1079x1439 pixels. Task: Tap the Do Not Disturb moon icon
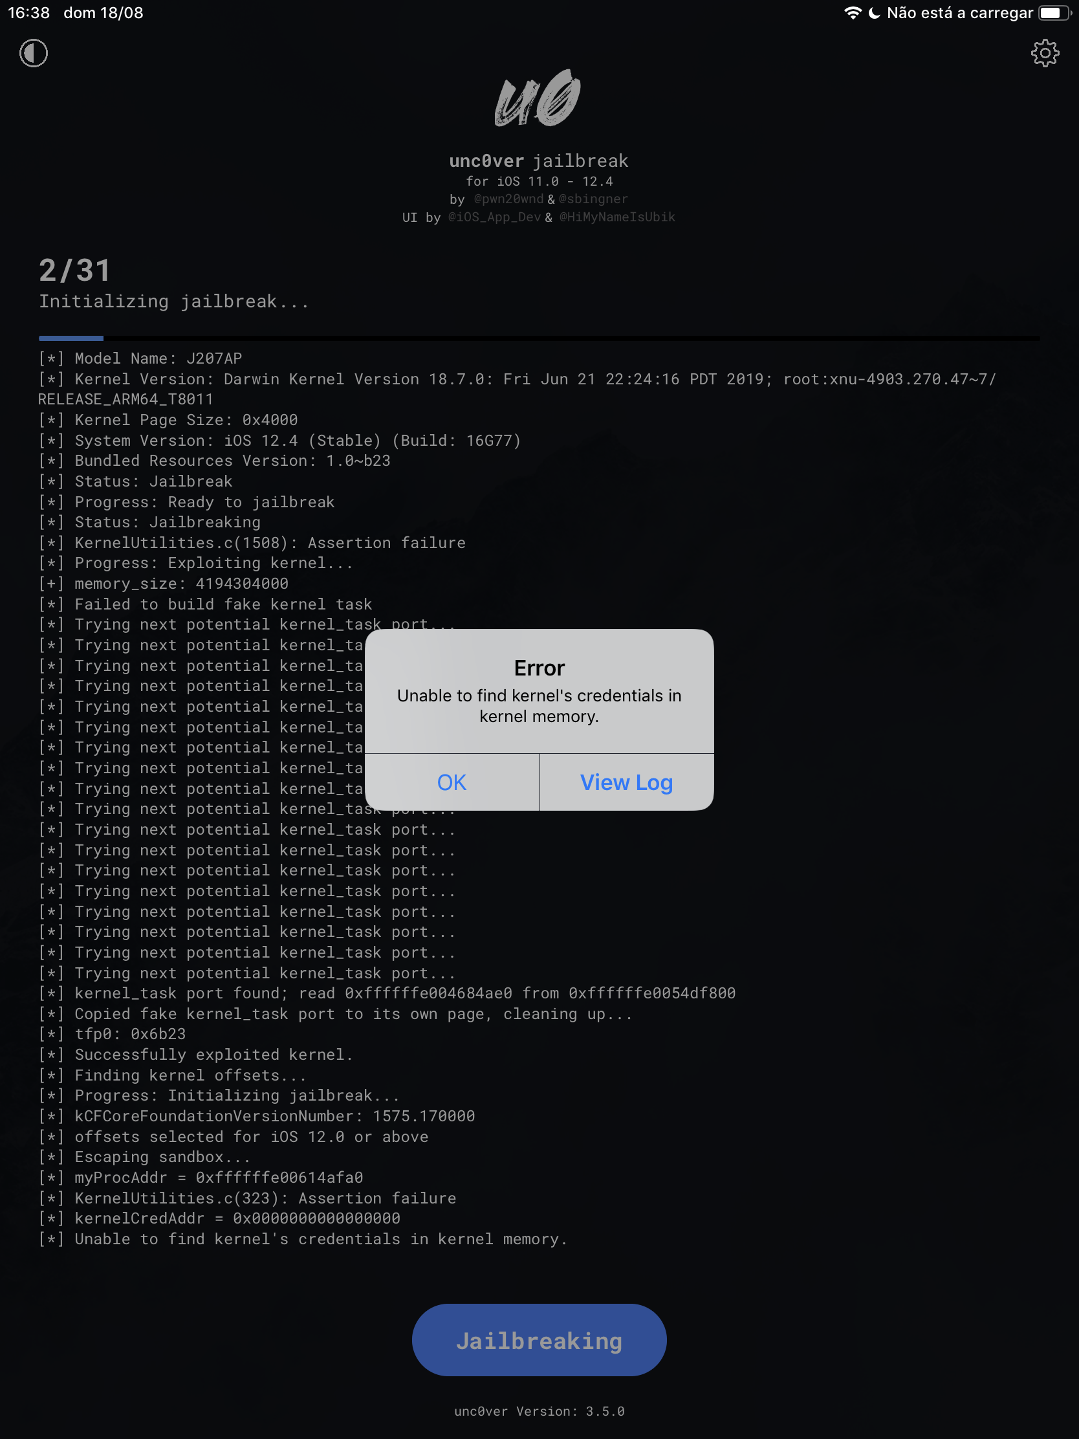pos(874,13)
